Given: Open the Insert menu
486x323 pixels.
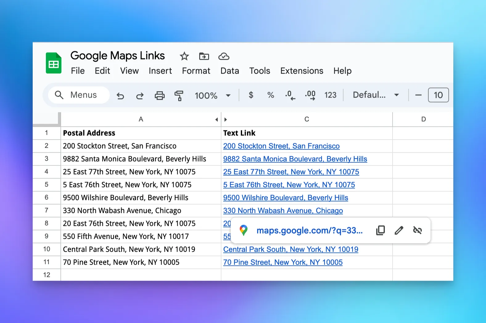Looking at the screenshot, I should (160, 71).
